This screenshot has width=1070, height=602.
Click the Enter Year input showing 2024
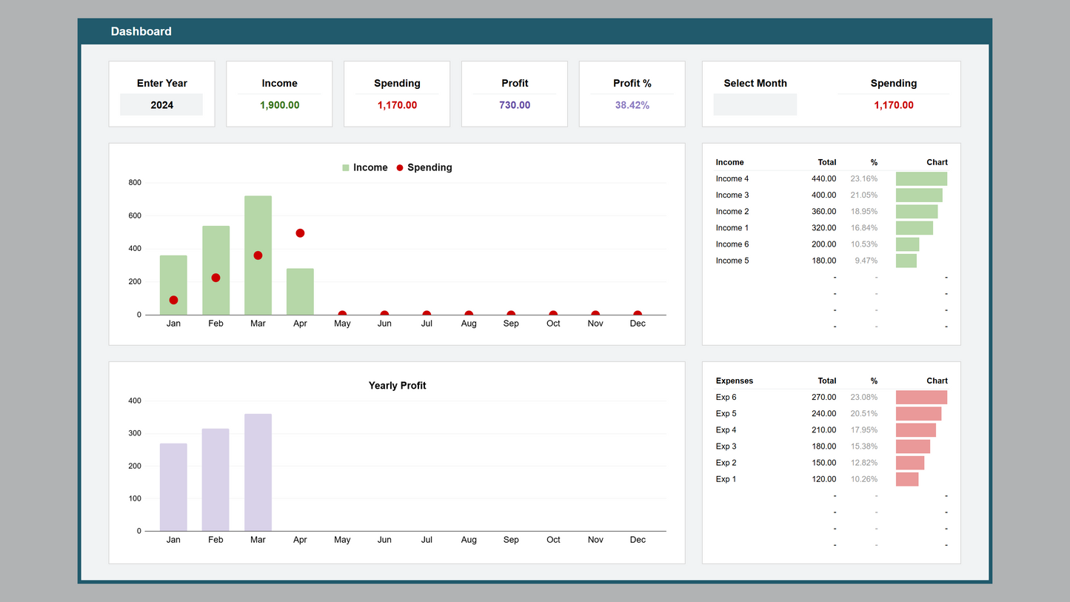point(161,105)
